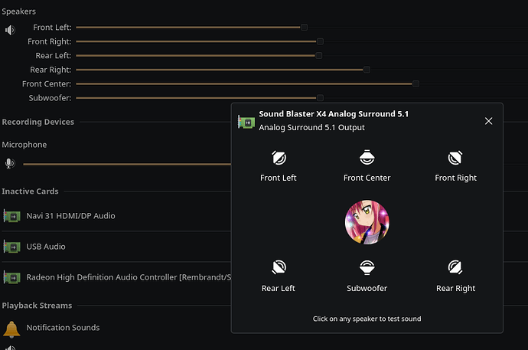Click the Notification Sounds bell icon

(11, 329)
